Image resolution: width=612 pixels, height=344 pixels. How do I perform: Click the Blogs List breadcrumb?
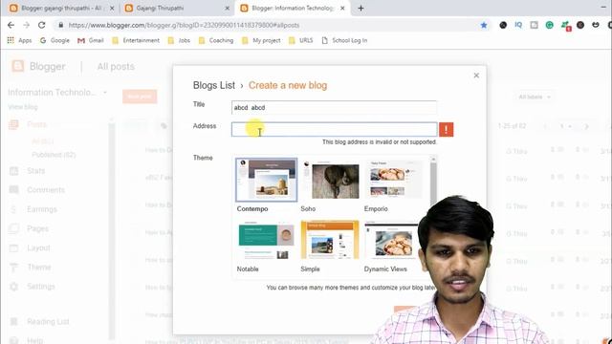(x=214, y=85)
